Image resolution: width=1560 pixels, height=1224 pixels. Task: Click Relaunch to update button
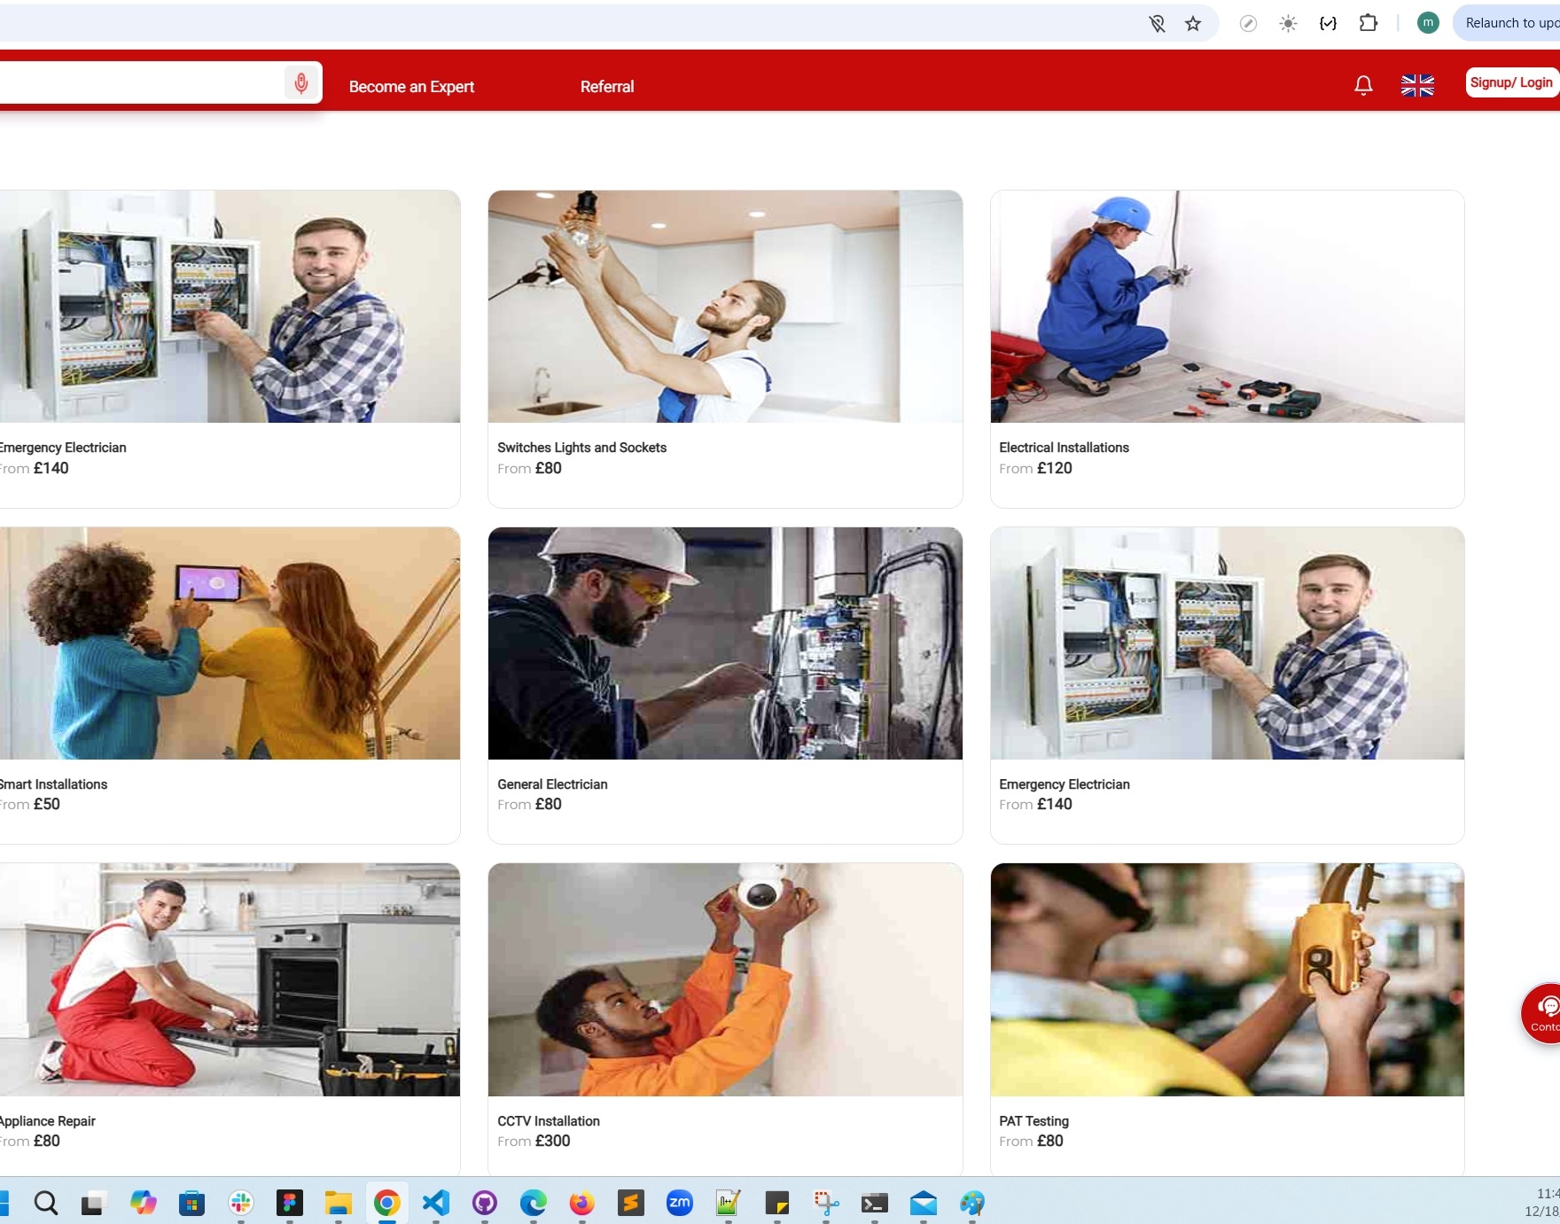pos(1509,23)
